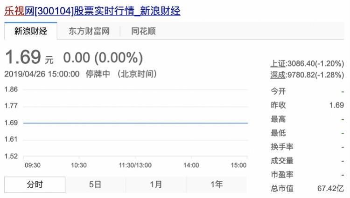Click the 9780.82(-1.28%) 深成 value
The width and height of the screenshot is (350, 198).
click(x=315, y=75)
